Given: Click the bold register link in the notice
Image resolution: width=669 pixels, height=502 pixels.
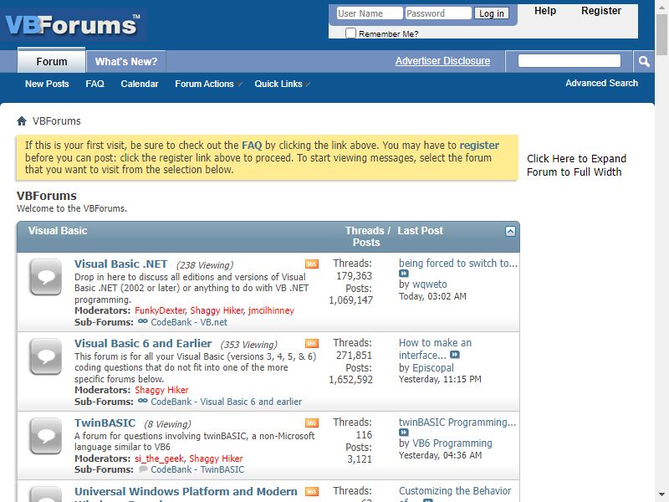Looking at the screenshot, I should pos(479,146).
